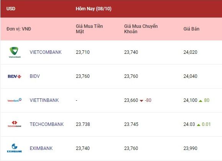The image size is (222, 161).
Task: Select the VIETTINBANK name text
Action: (44, 100)
